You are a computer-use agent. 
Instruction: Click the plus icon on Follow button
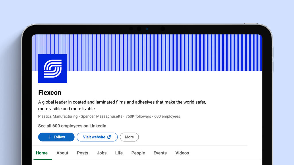[50, 137]
